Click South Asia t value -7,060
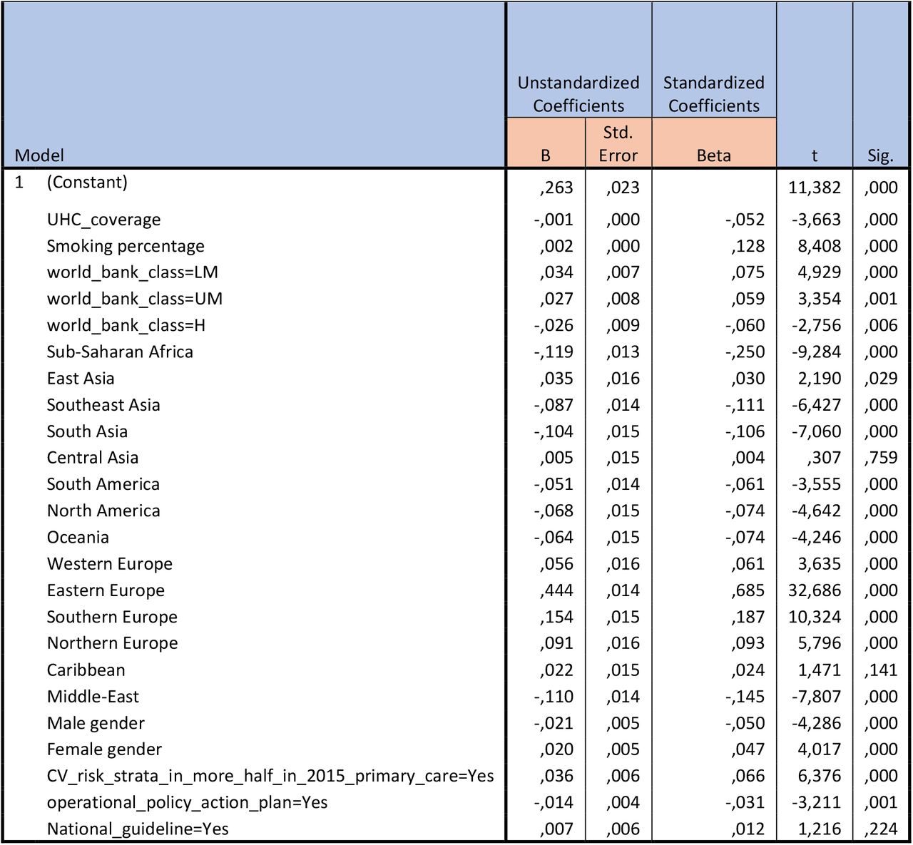 (x=816, y=431)
